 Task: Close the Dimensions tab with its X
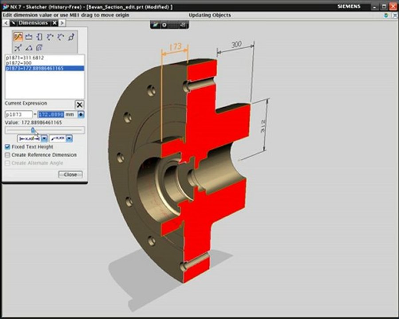pos(55,23)
